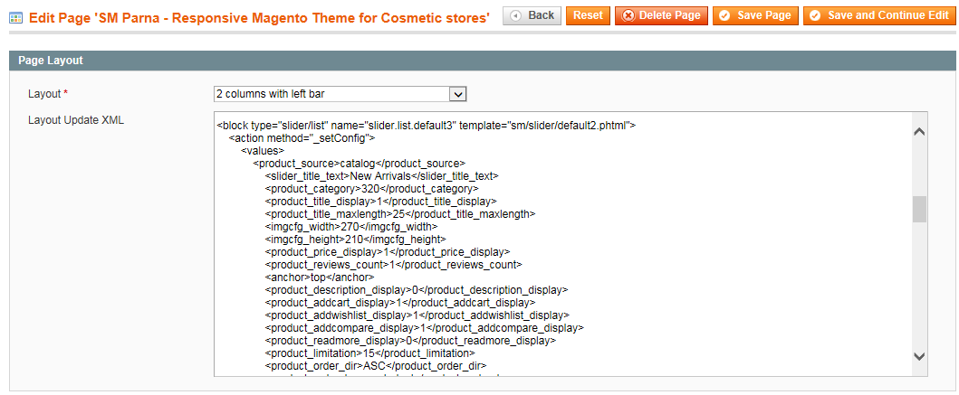Click the product_description_display line
The height and width of the screenshot is (395, 959).
(417, 289)
